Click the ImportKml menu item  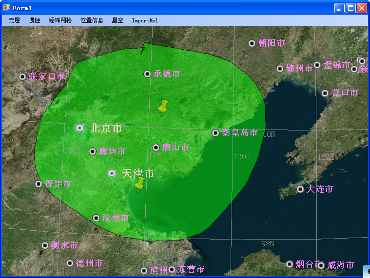[x=145, y=20]
